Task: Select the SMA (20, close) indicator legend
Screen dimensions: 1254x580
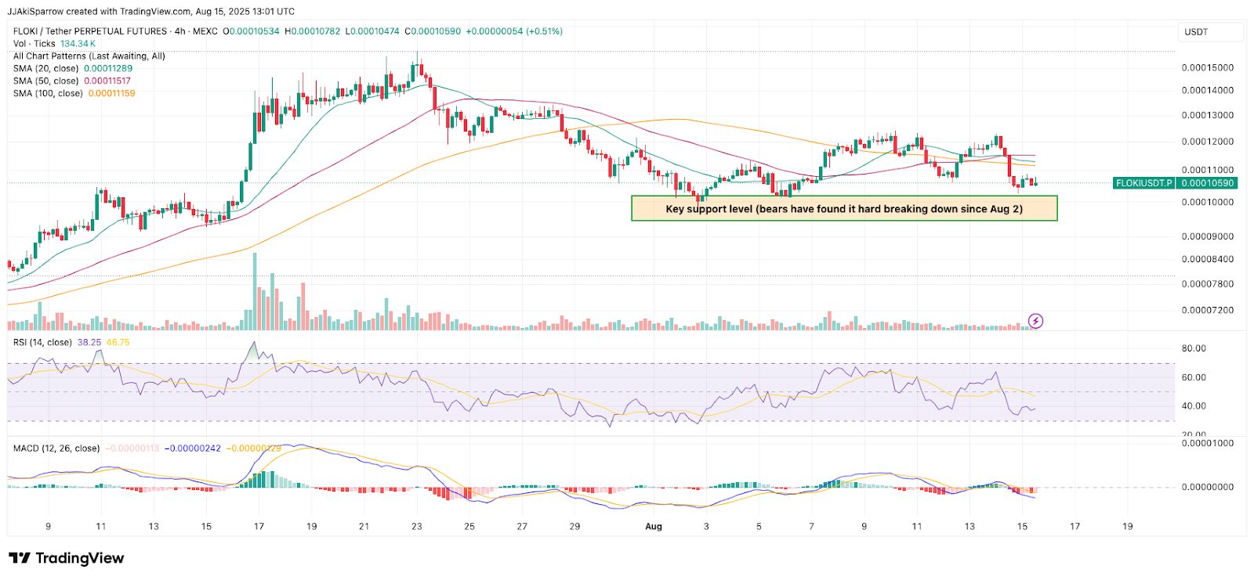Action: pyautogui.click(x=45, y=69)
